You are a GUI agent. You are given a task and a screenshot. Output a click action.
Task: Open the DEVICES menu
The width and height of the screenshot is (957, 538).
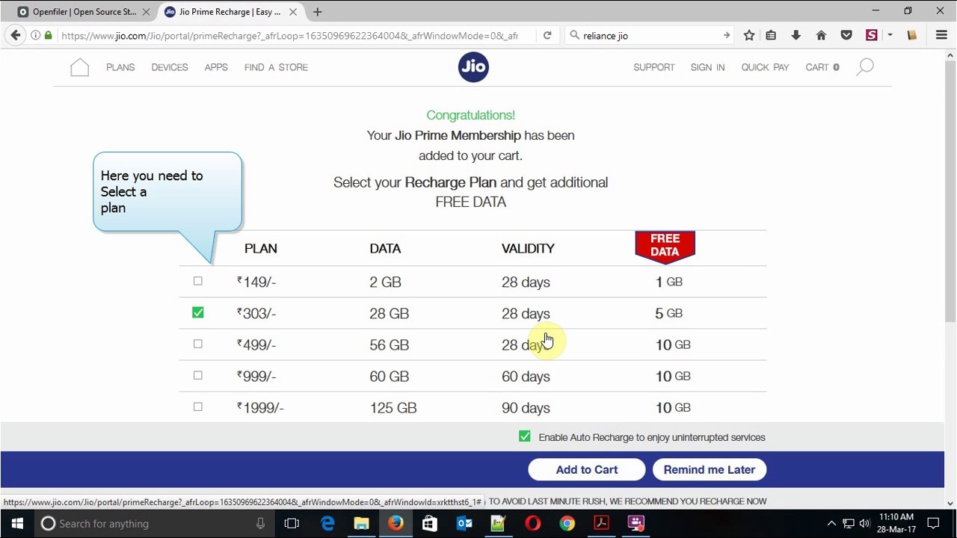click(170, 67)
